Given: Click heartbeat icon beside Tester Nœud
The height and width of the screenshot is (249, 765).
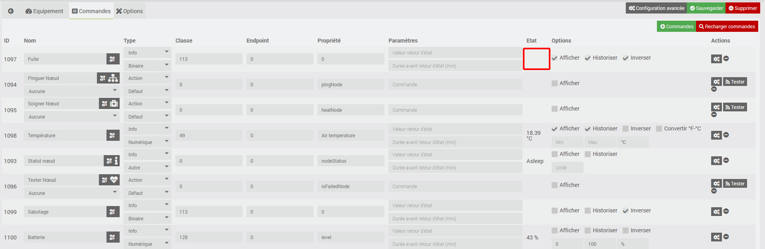Looking at the screenshot, I should [114, 180].
